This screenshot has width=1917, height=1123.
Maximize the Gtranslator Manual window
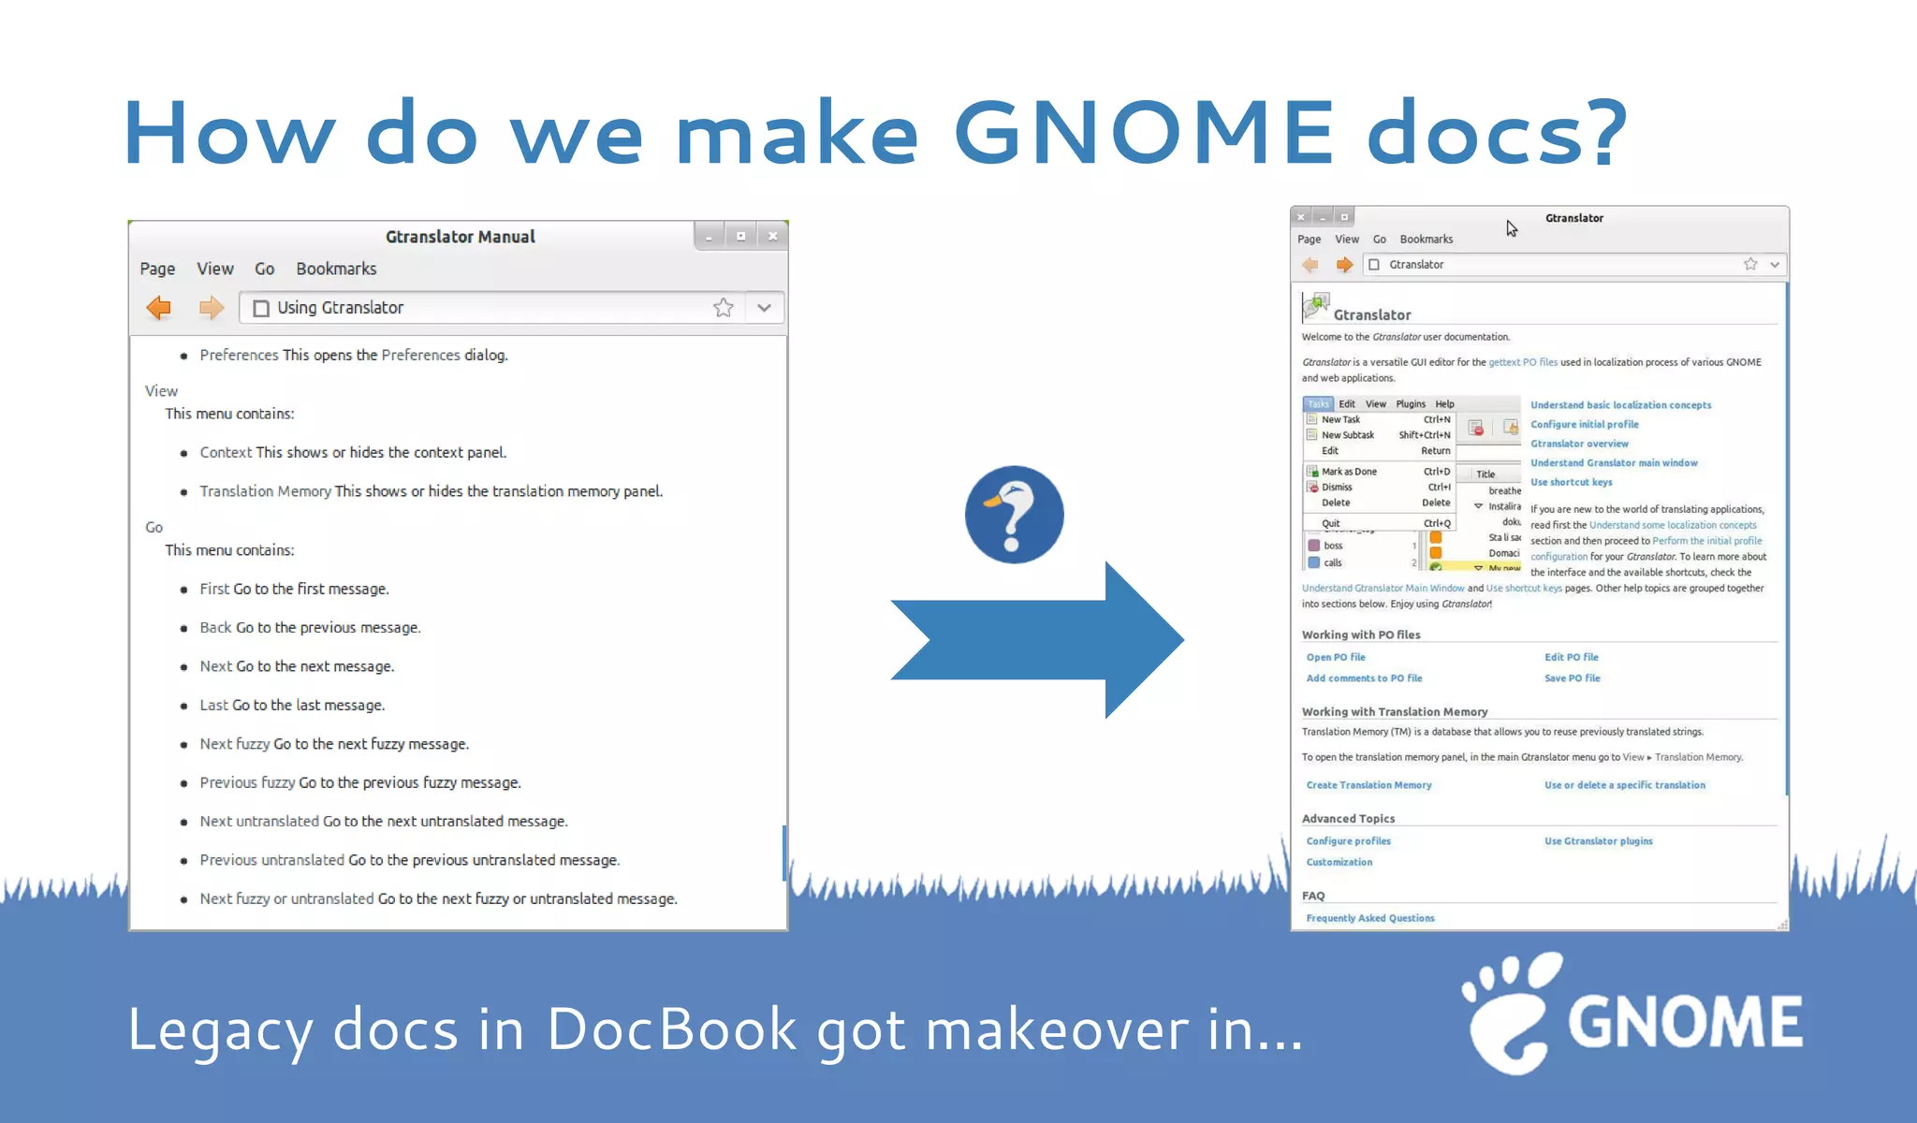[740, 236]
